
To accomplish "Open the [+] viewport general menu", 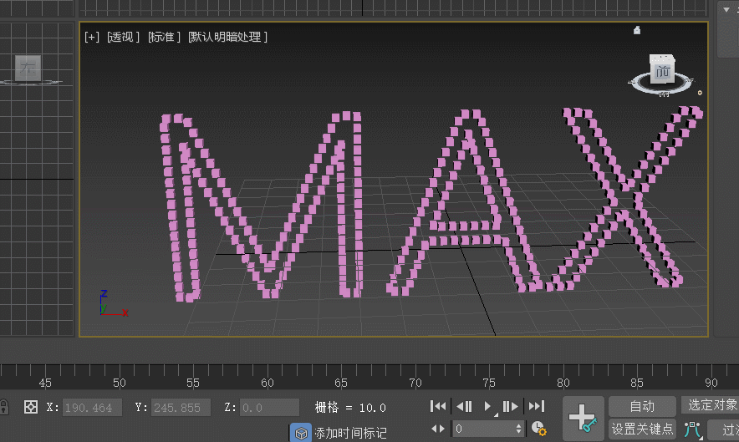I will [x=92, y=37].
